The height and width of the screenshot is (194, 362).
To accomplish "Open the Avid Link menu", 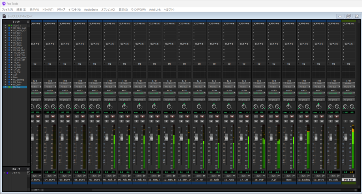I will 155,9.
